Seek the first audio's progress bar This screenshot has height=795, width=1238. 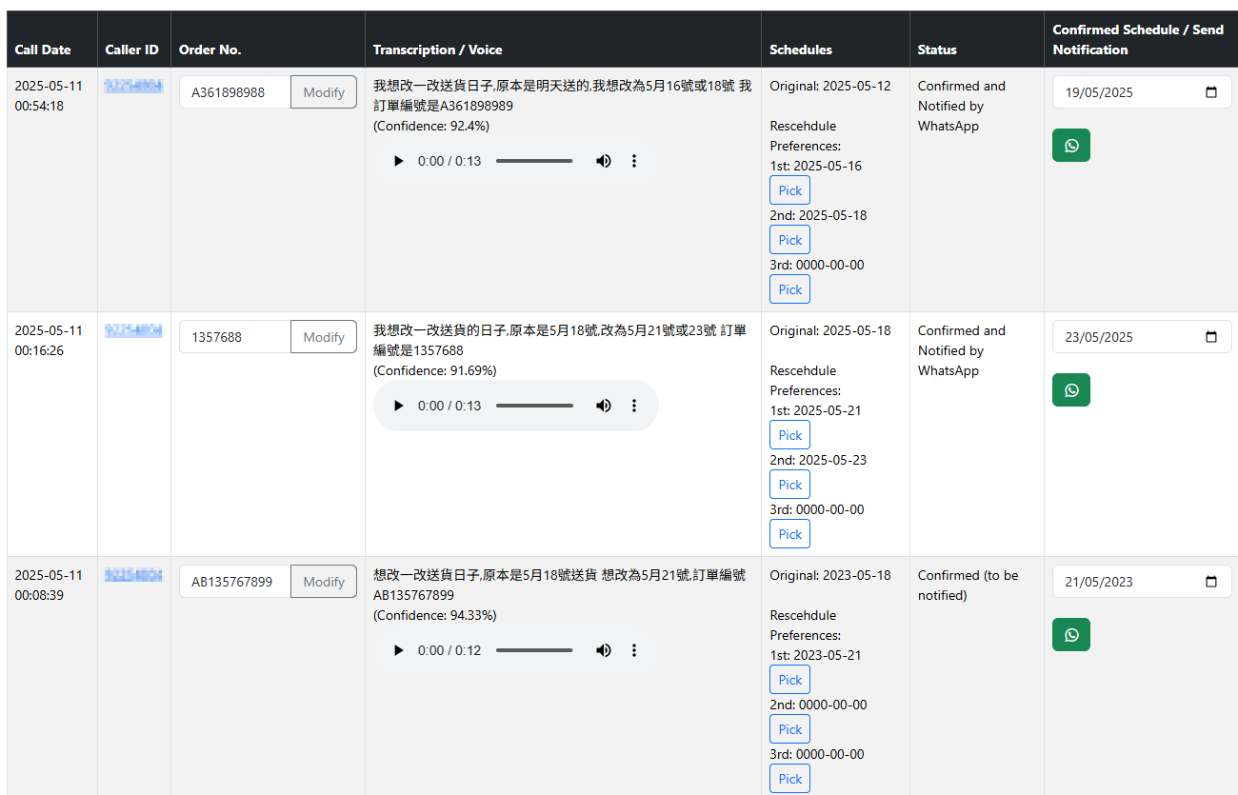coord(534,161)
